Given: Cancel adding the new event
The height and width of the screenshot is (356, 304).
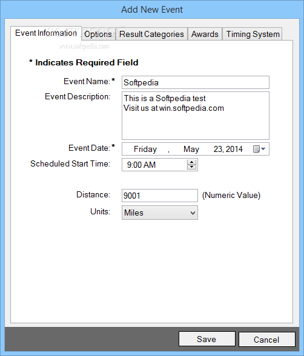Looking at the screenshot, I should pyautogui.click(x=267, y=340).
